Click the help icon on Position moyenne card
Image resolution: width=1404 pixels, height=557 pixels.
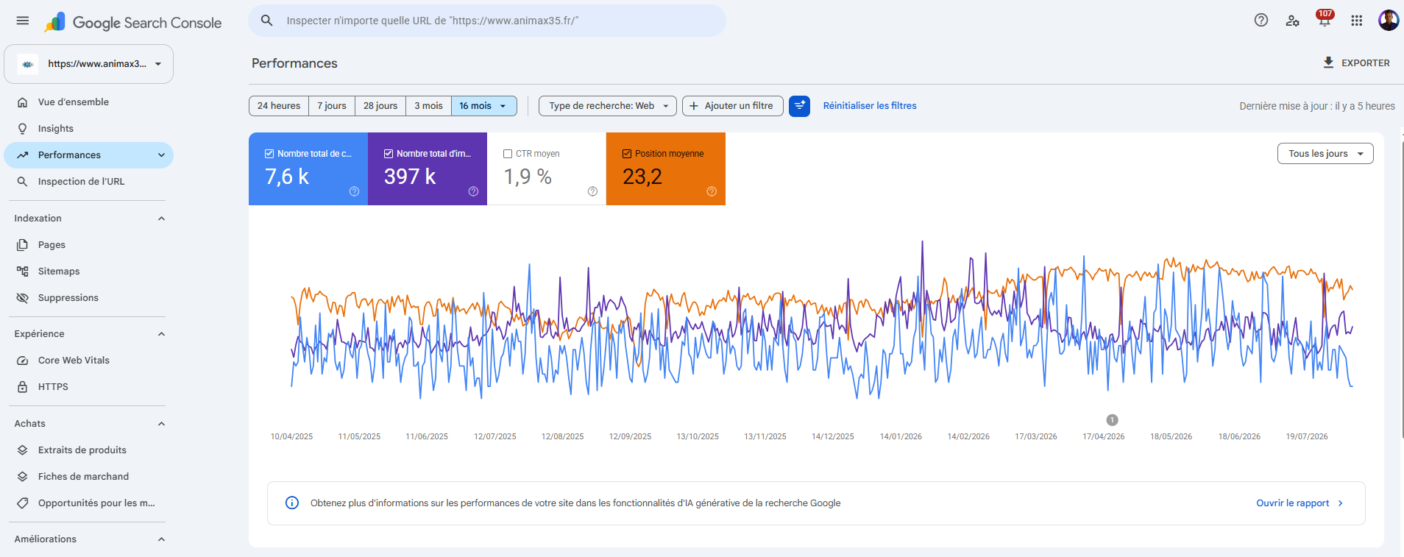[712, 191]
